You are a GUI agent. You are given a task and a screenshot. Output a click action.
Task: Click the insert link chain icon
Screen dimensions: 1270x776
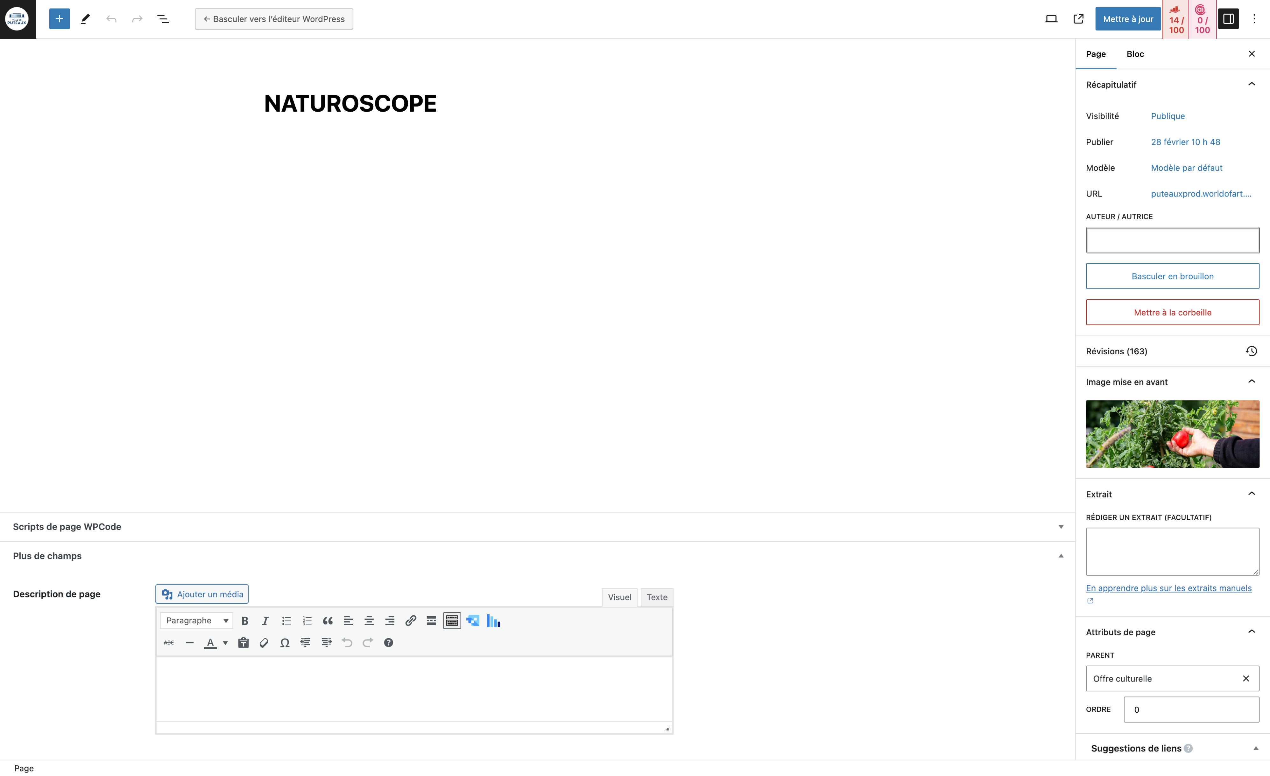(410, 621)
